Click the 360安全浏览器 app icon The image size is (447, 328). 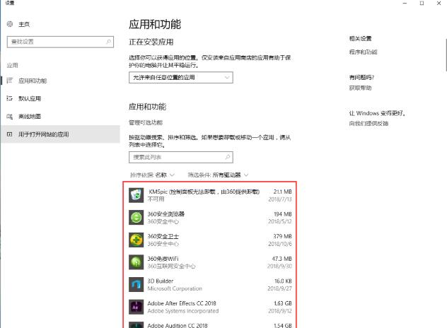coord(137,217)
